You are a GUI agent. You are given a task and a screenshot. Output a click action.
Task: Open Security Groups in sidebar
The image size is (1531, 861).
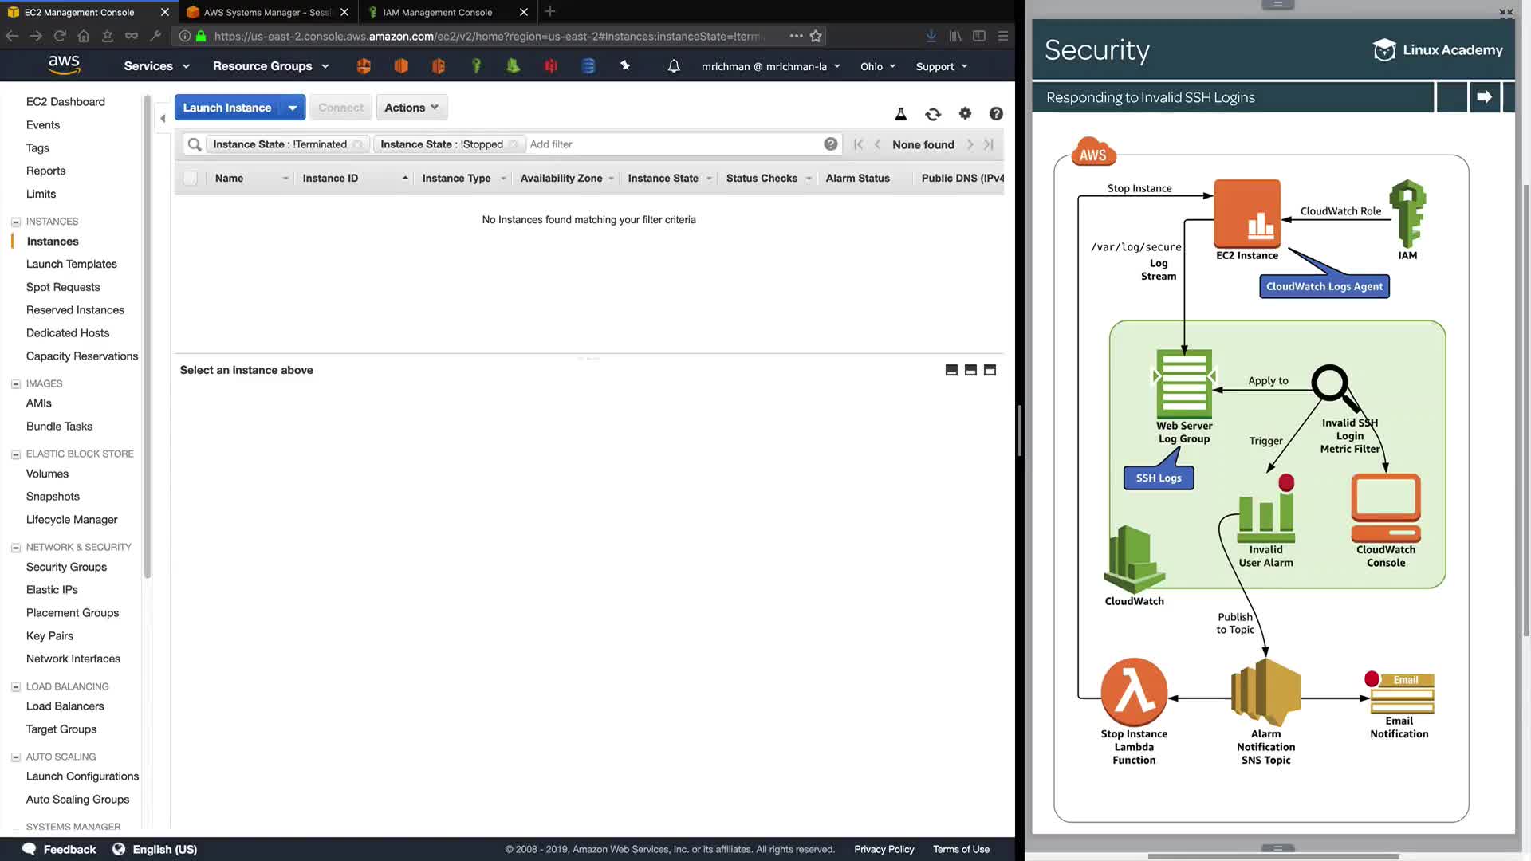point(66,567)
